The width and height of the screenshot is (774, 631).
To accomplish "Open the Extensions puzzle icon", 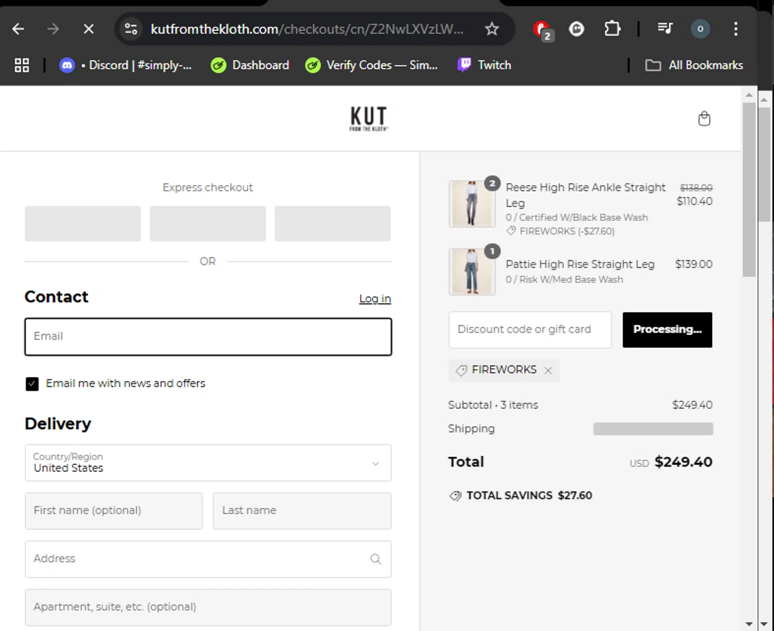I will tap(612, 28).
